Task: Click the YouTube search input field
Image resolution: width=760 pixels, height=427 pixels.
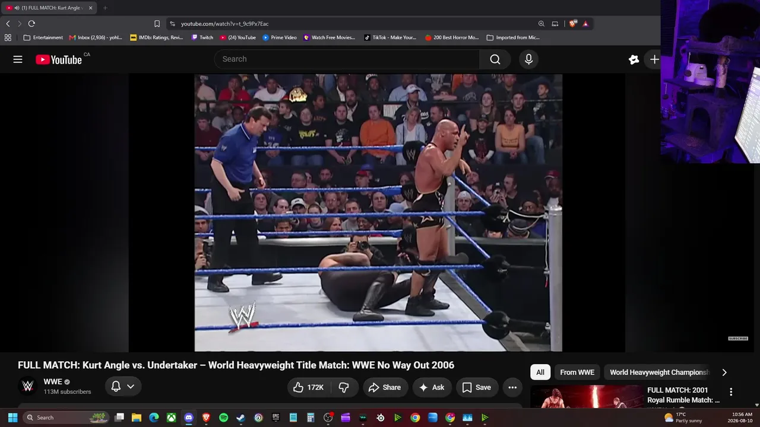Action: coord(347,59)
